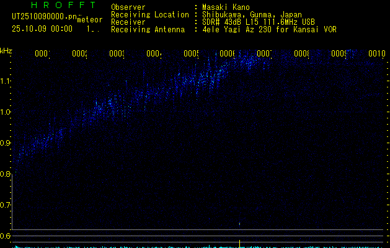Click the first time marker beside kHz
Image resolution: width=390 pixels, height=248 pixels.
pos(42,54)
